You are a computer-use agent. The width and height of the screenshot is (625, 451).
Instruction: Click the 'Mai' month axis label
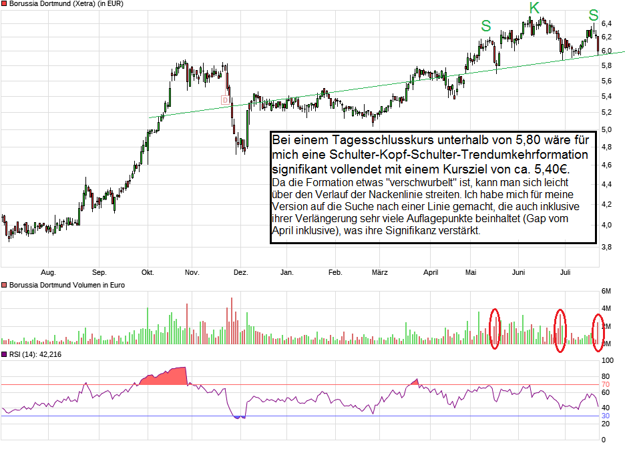click(x=471, y=272)
